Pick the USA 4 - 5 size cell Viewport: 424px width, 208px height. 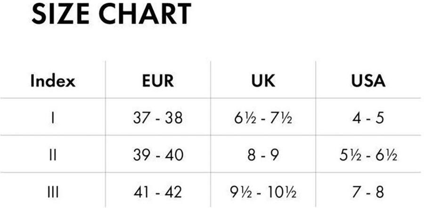pos(368,118)
